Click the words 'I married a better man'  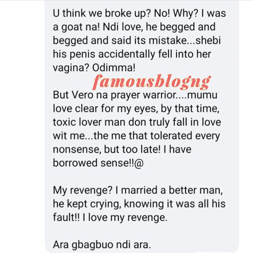pyautogui.click(x=168, y=190)
